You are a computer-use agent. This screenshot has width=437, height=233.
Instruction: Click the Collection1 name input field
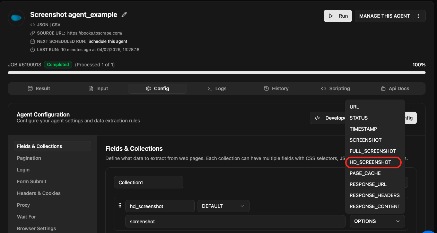148,182
